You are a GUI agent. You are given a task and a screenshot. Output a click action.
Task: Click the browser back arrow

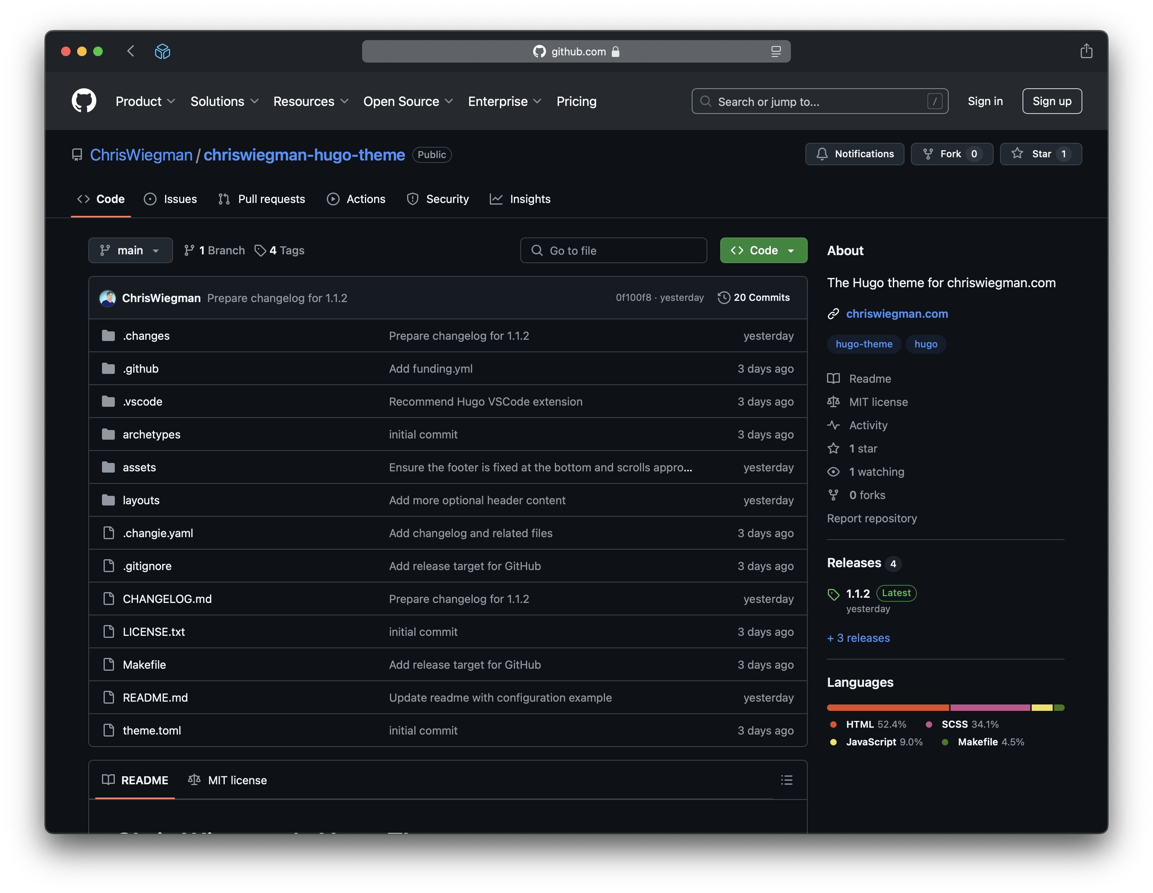coord(131,51)
